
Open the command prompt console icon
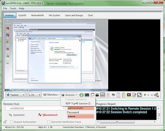pos(87,95)
